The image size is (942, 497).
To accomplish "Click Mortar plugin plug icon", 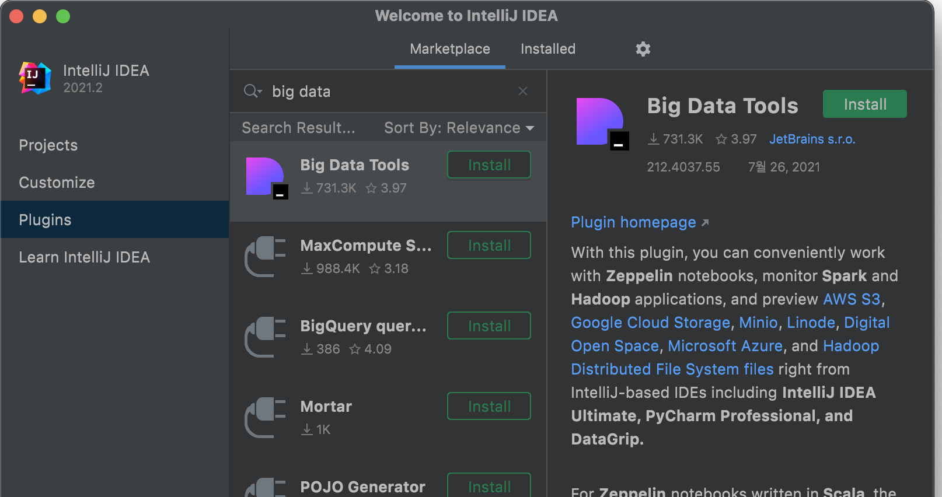I will tap(266, 418).
